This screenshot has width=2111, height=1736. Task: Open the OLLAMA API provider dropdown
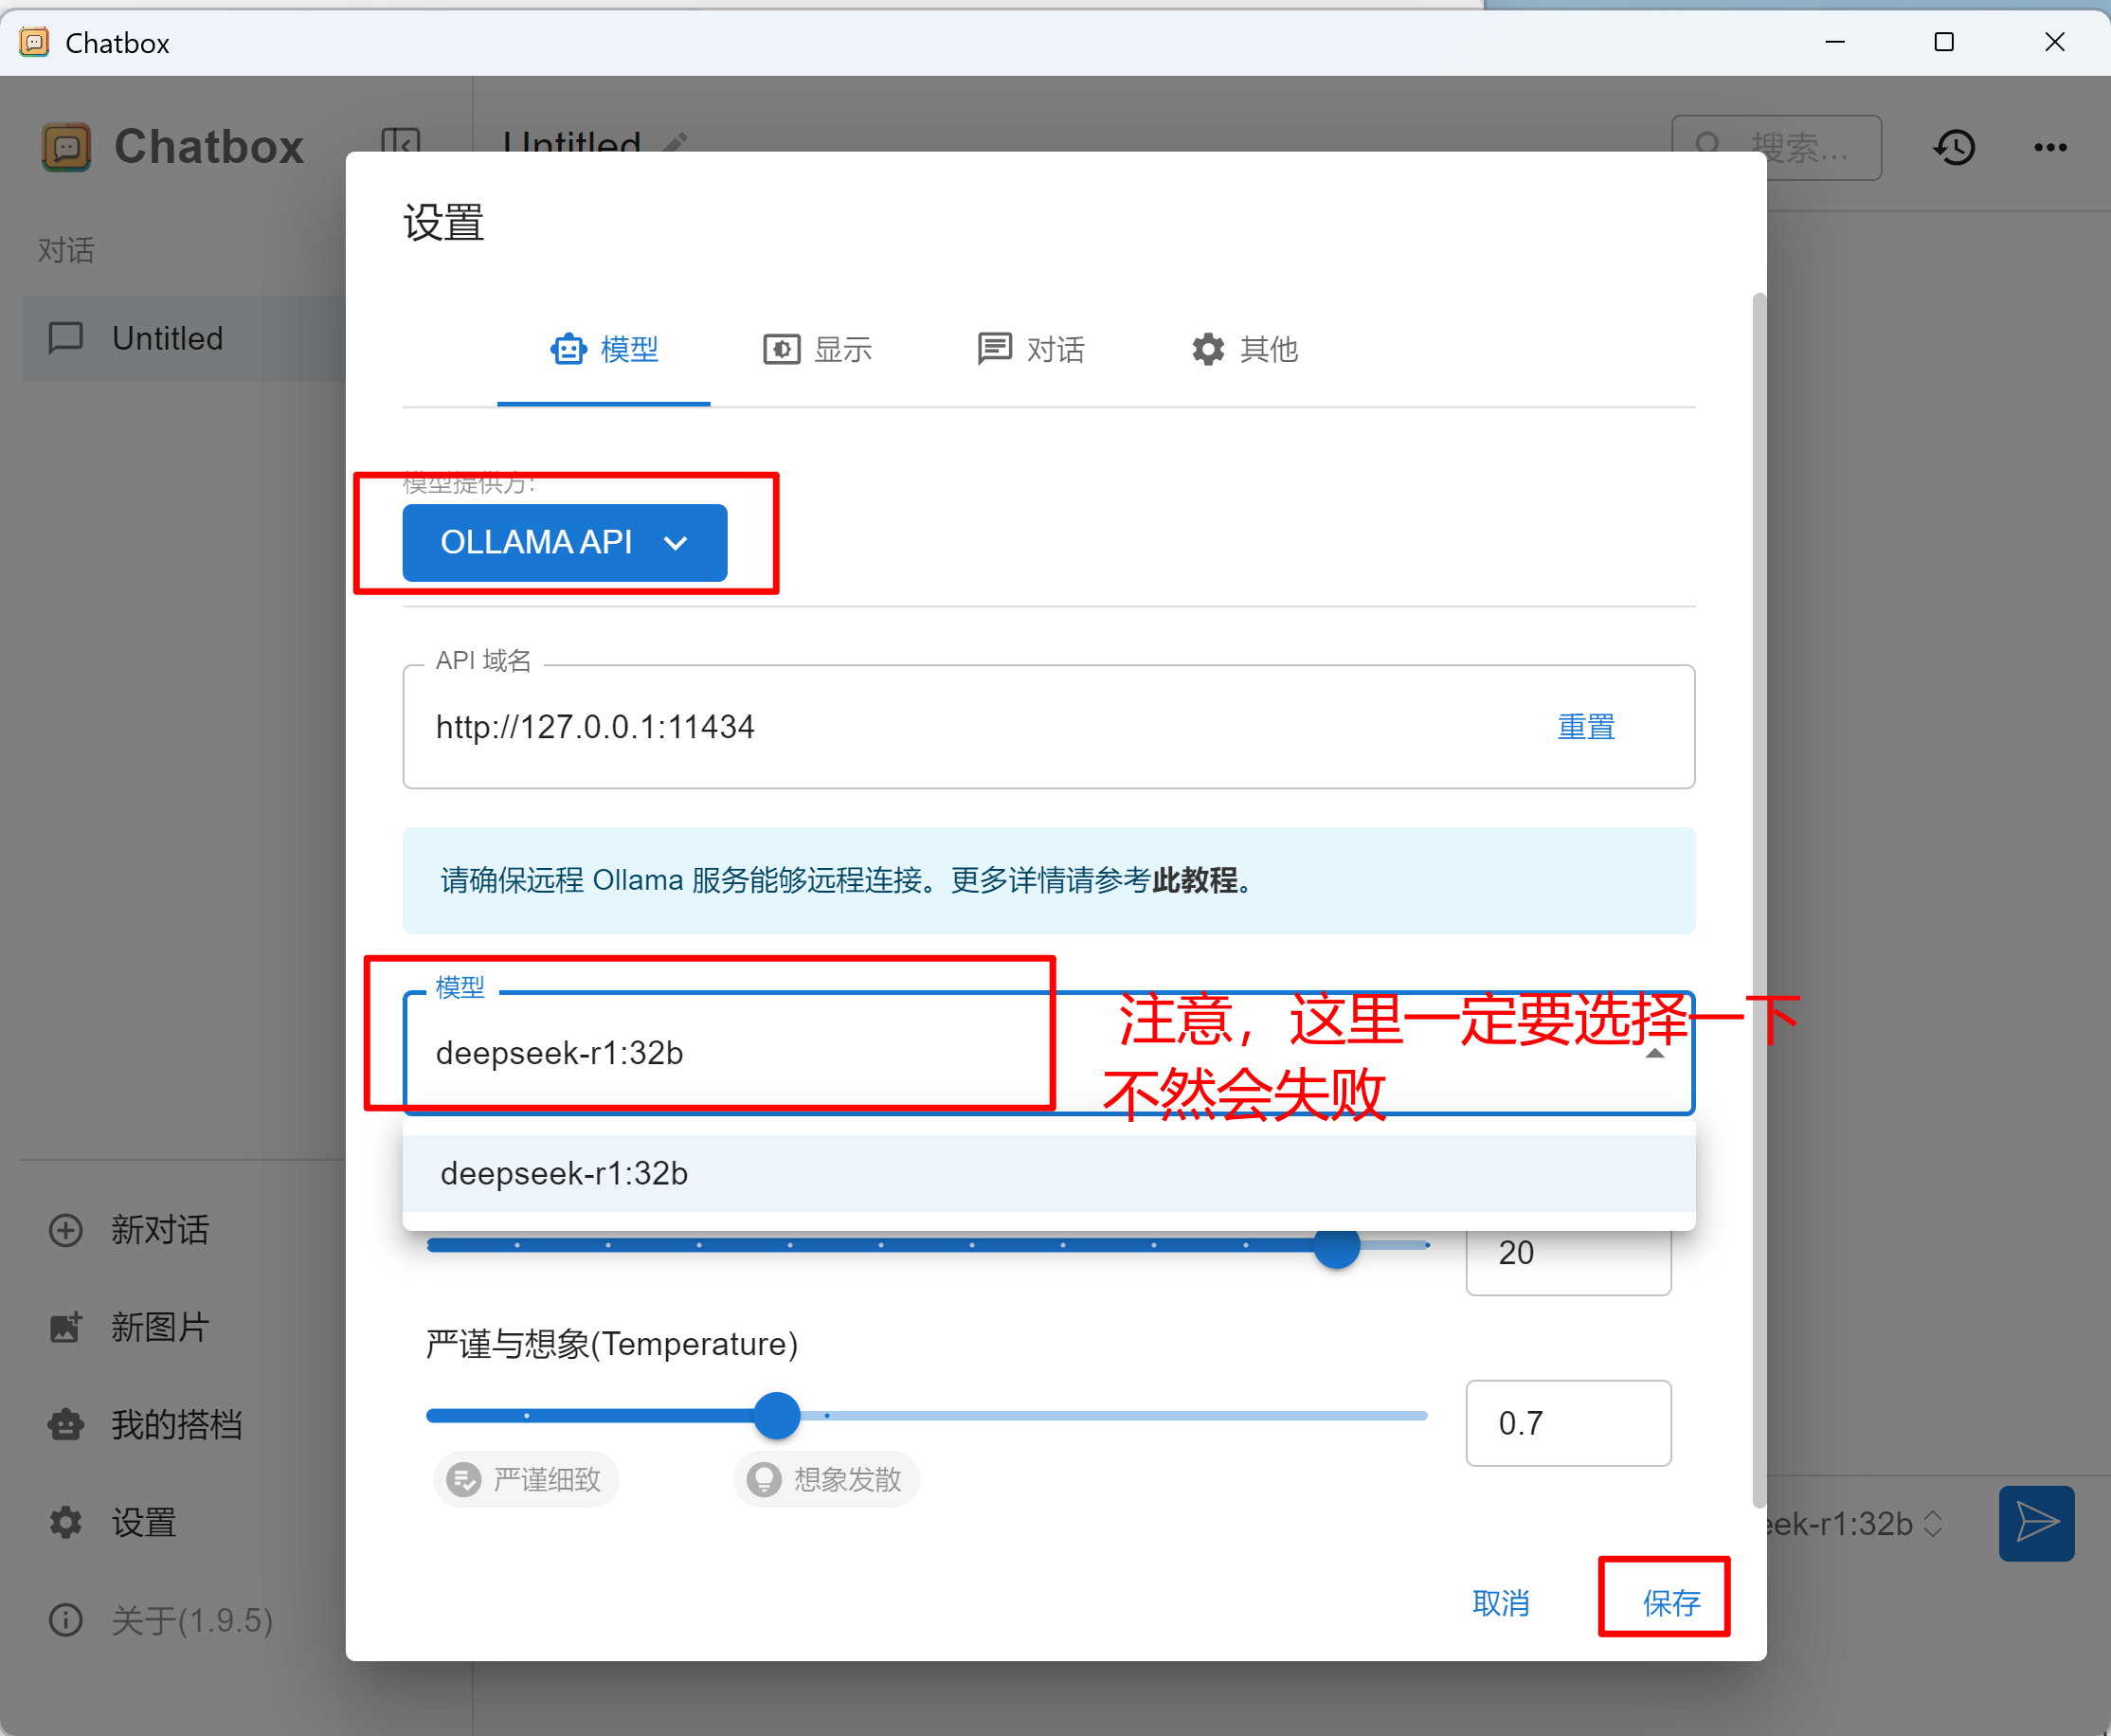(x=565, y=542)
